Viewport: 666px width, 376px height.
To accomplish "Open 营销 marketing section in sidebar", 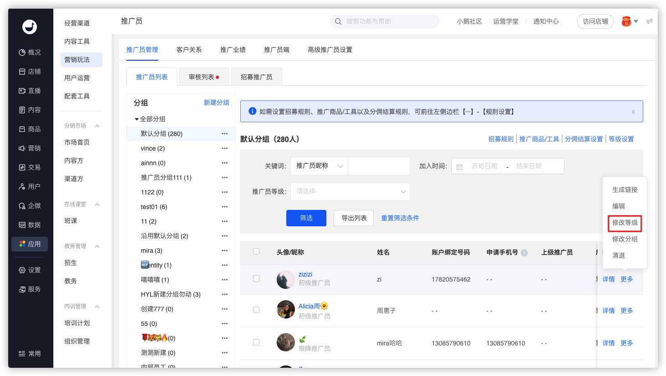I will click(30, 148).
